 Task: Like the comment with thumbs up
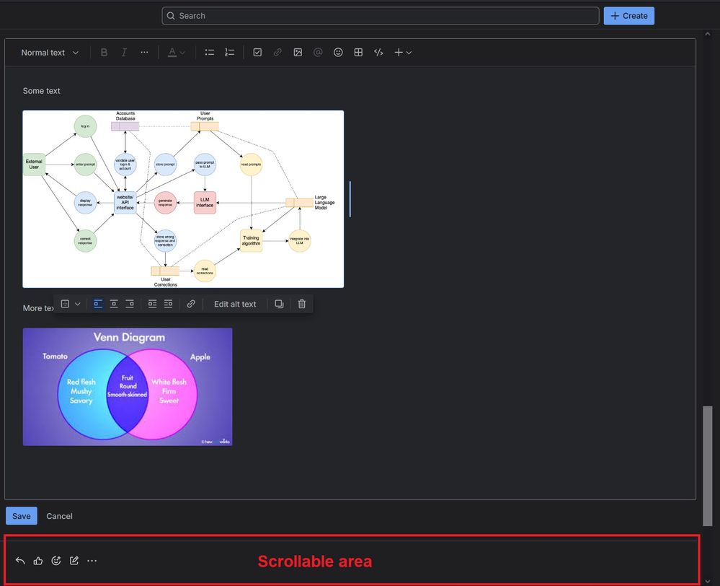click(x=38, y=561)
